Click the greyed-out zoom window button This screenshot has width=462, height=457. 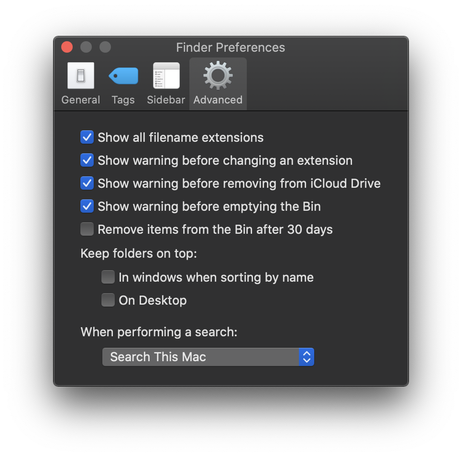[x=105, y=47]
